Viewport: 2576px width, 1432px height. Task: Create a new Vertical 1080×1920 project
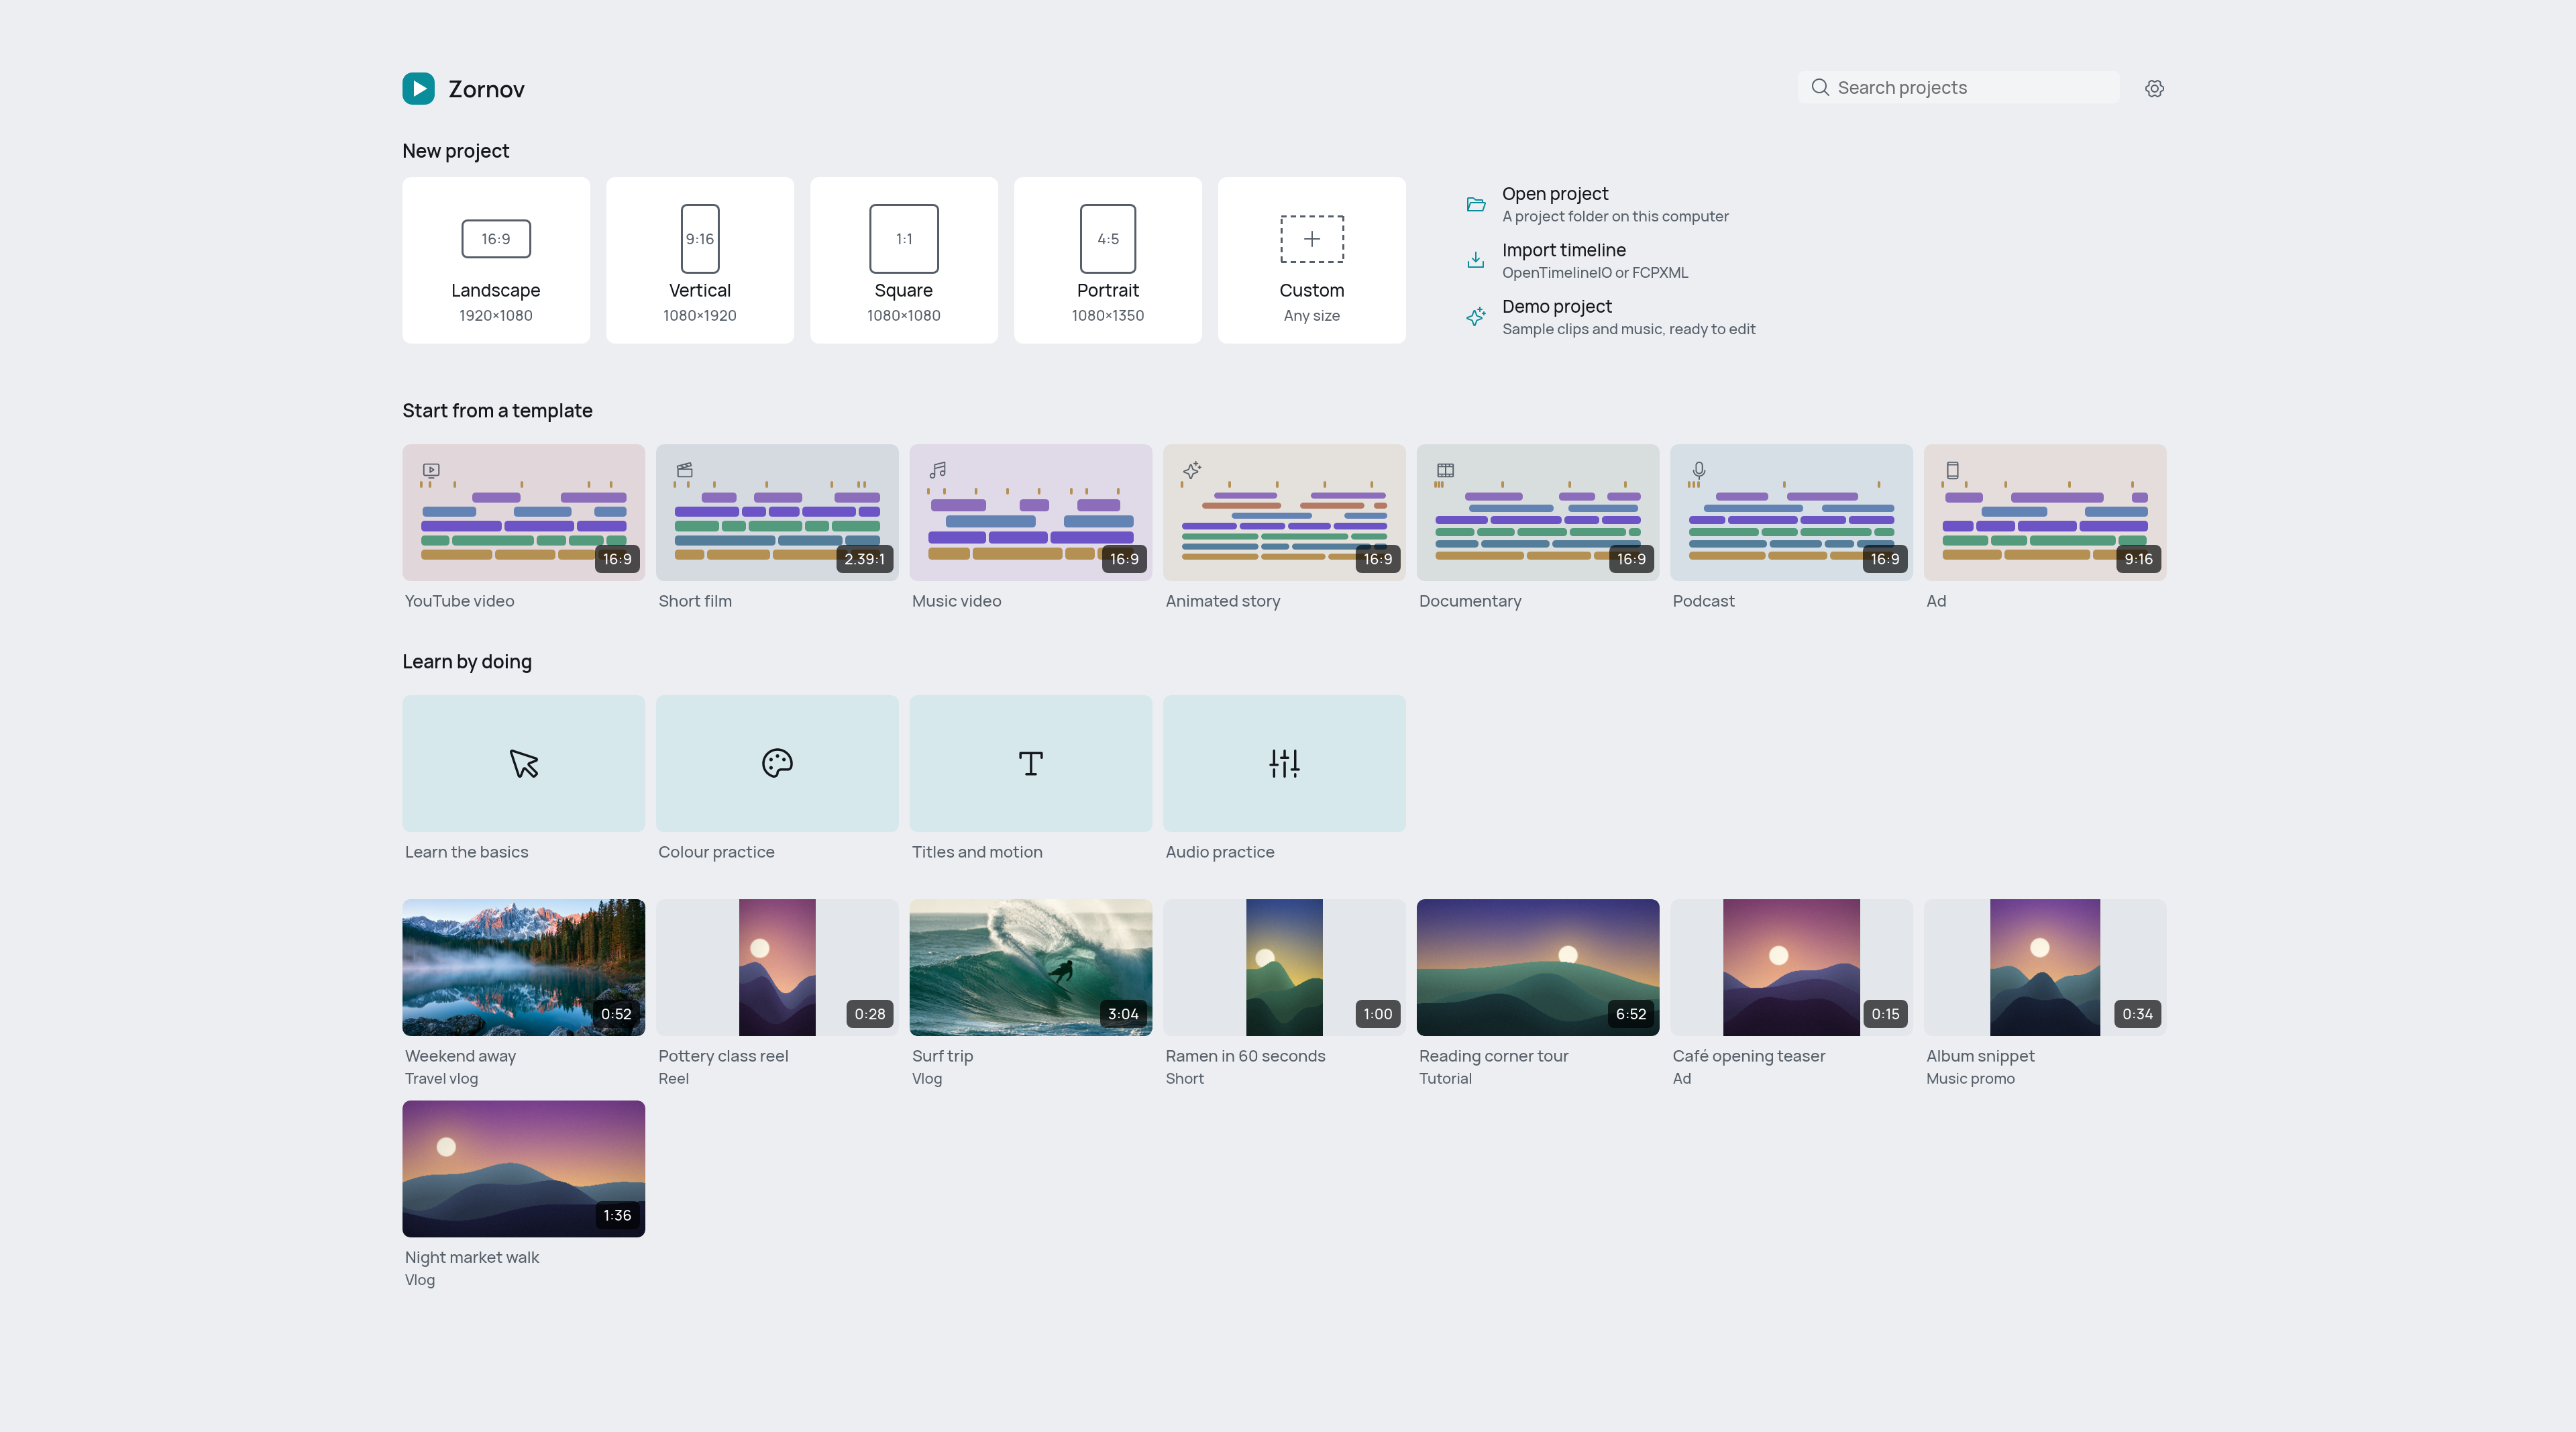tap(700, 260)
